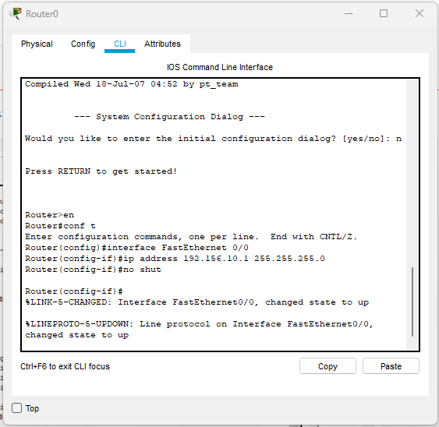The width and height of the screenshot is (439, 427).
Task: Click the CLI vertical scrollbar thumb
Action: (x=412, y=302)
